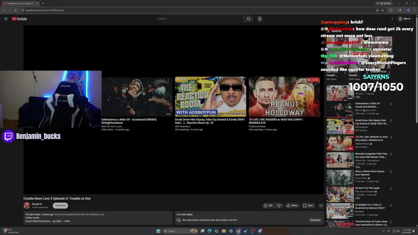Open sidebar video 'When a Whole Police Station Gets Hijacked'
Image resolution: width=418 pixels, height=235 pixels.
pyautogui.click(x=370, y=173)
